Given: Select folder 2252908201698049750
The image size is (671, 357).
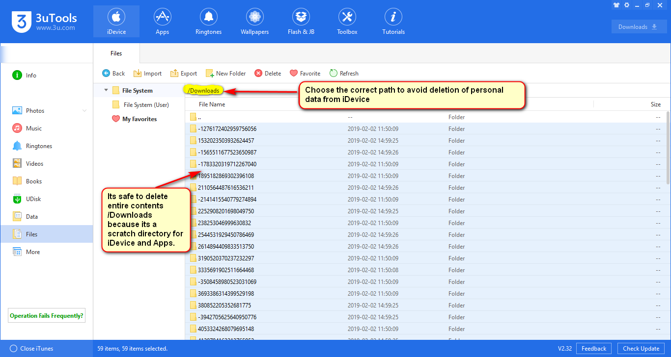Looking at the screenshot, I should click(425, 211).
